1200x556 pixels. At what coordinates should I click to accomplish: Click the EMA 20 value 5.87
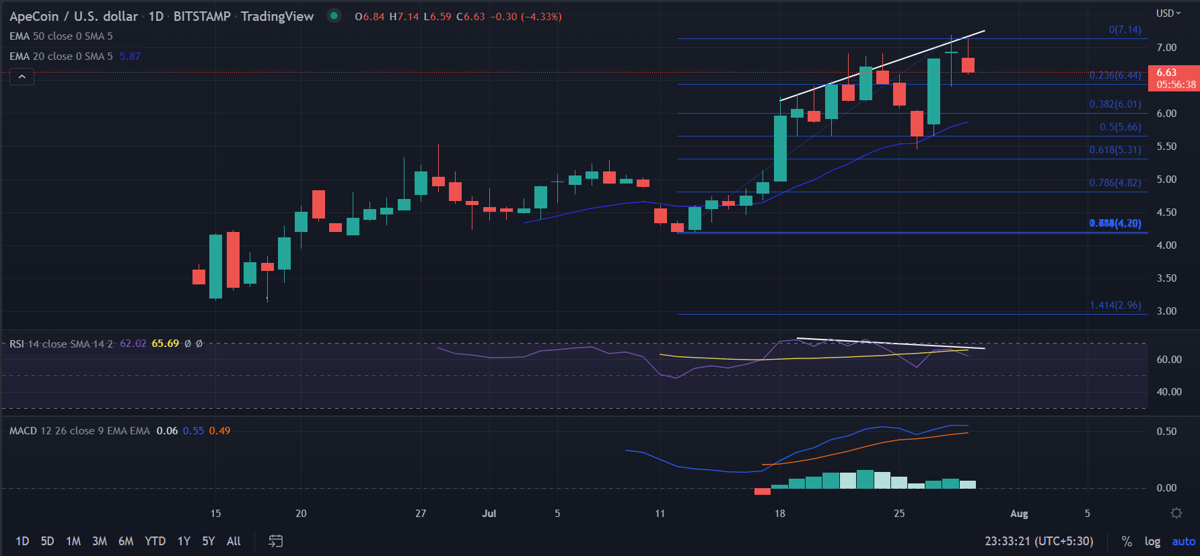point(130,56)
